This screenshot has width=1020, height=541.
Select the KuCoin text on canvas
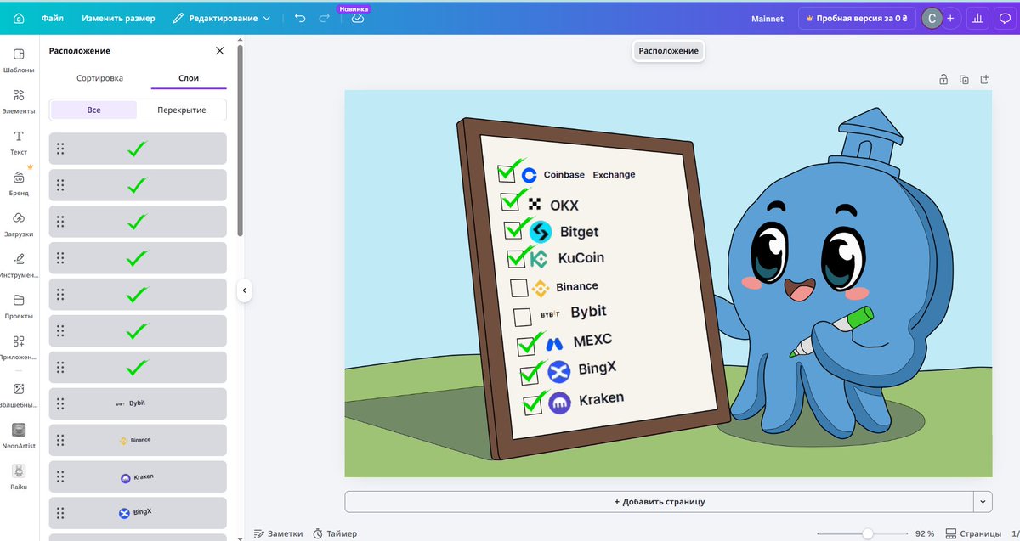(581, 258)
